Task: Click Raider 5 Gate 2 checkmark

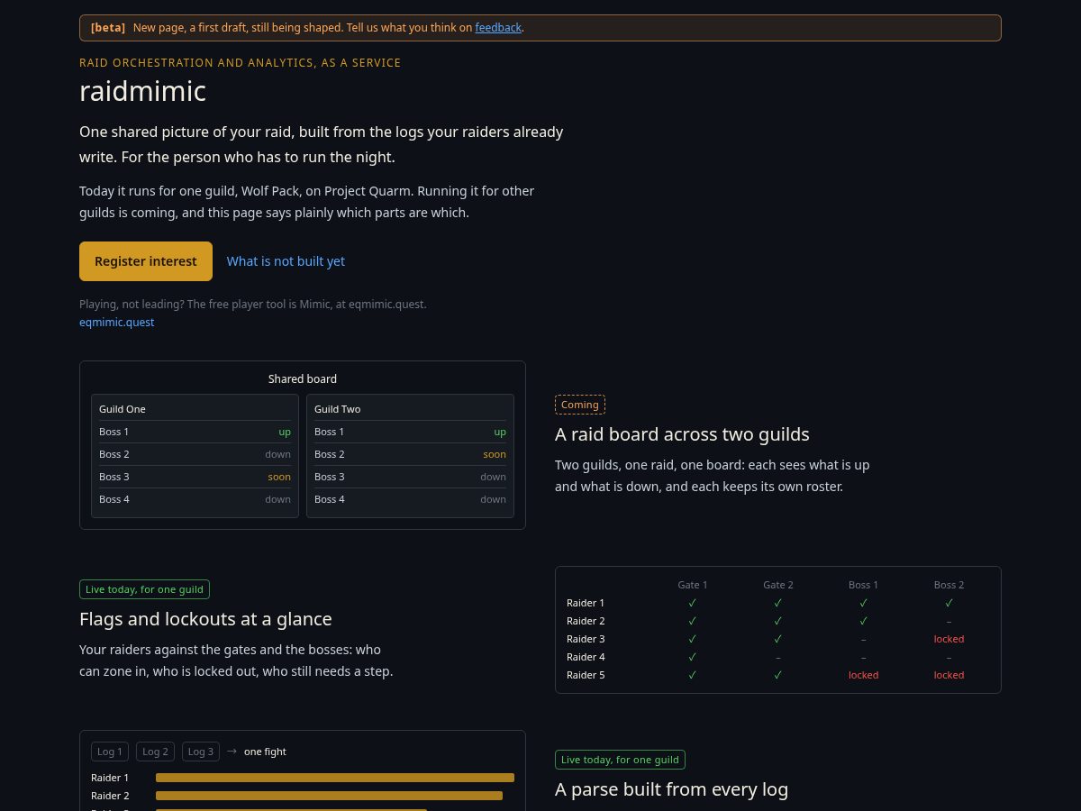Action: [x=778, y=675]
